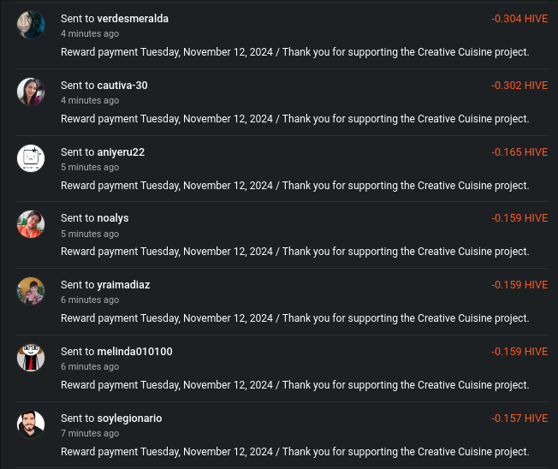Visit the aniyeru22 username link

[121, 152]
